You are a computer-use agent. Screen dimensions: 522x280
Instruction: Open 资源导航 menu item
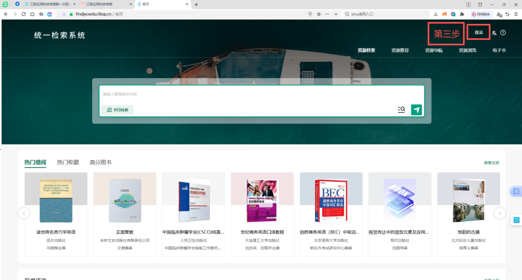[434, 51]
